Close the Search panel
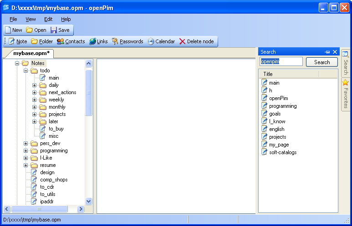This screenshot has height=226, width=352. 335,52
